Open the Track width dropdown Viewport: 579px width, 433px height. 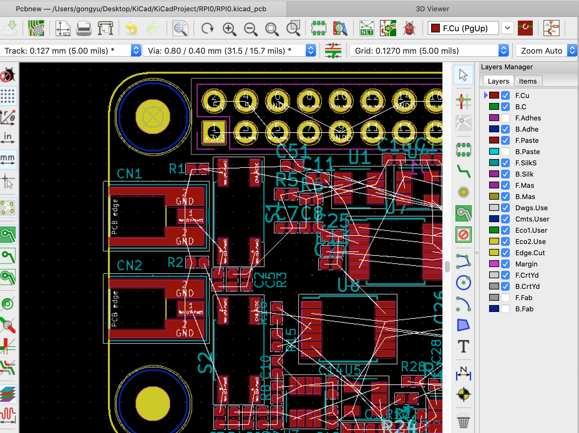pos(136,51)
